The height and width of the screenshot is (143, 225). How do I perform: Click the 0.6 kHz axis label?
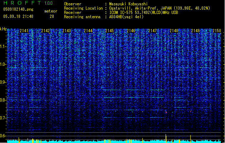(3, 136)
